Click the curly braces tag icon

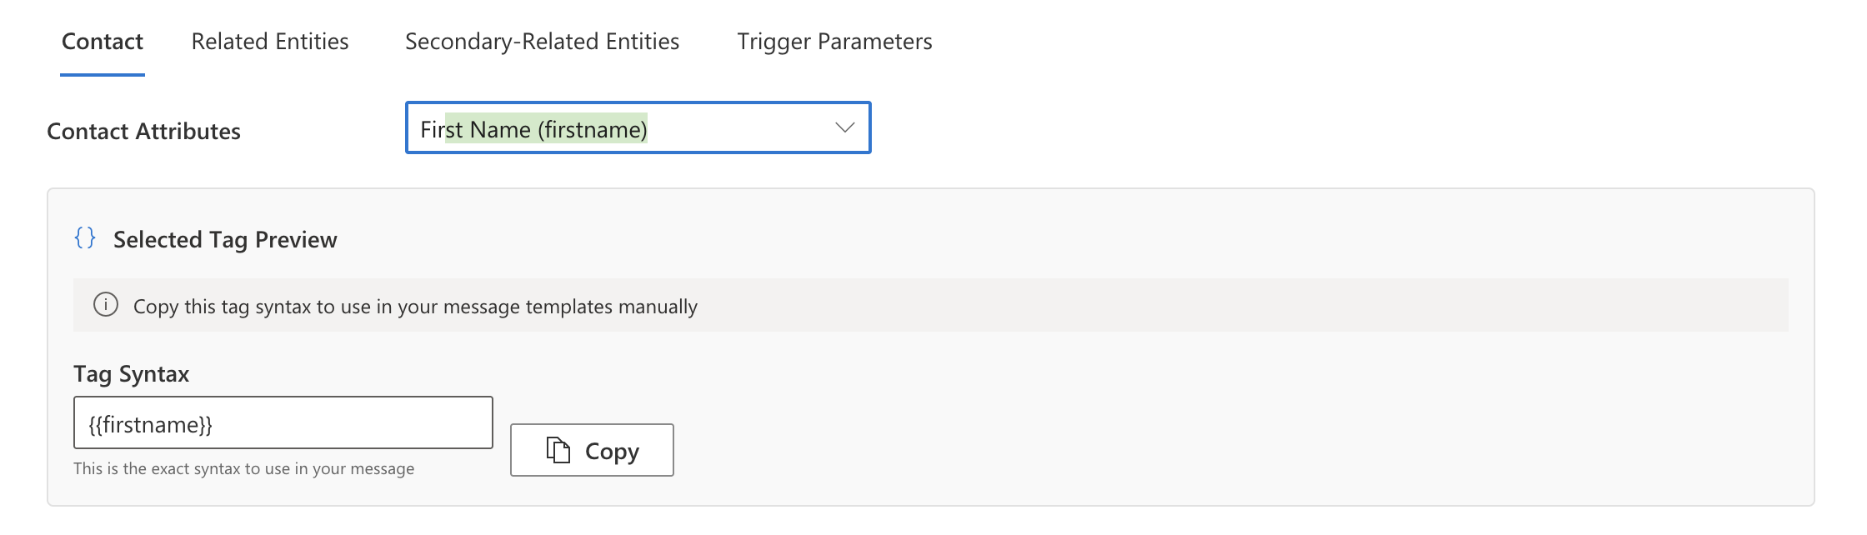coord(85,238)
